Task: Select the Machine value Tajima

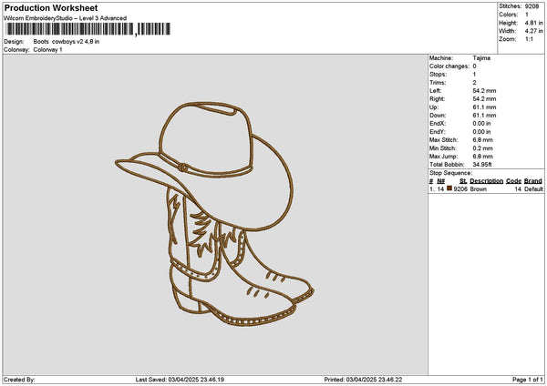Action: coord(481,58)
